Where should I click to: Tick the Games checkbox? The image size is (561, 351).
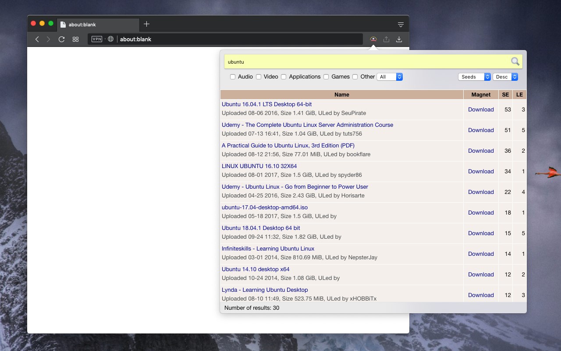click(x=326, y=77)
